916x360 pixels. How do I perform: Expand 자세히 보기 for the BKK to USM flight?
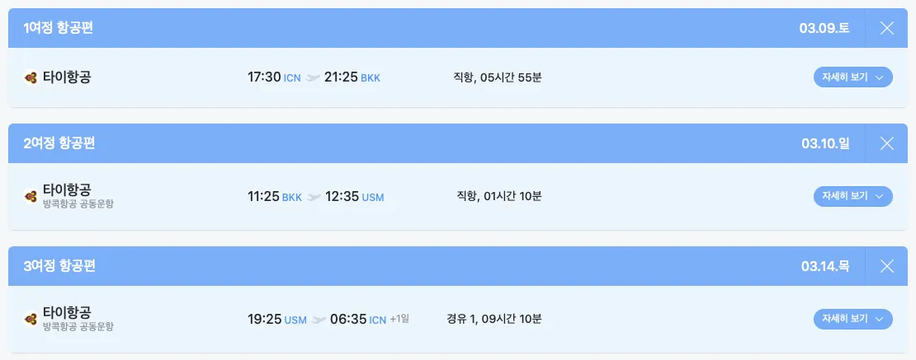click(852, 196)
